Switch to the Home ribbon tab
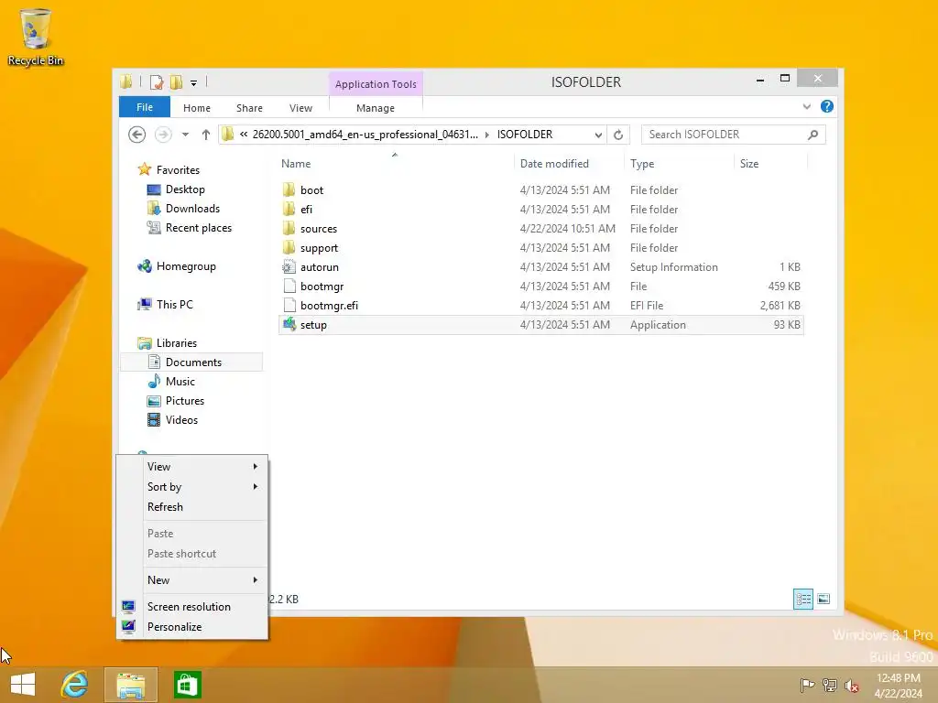 point(197,108)
